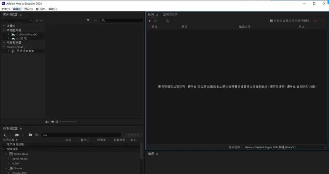Collapse the 系统预设 group
This screenshot has width=329, height=174.
(x=3, y=149)
